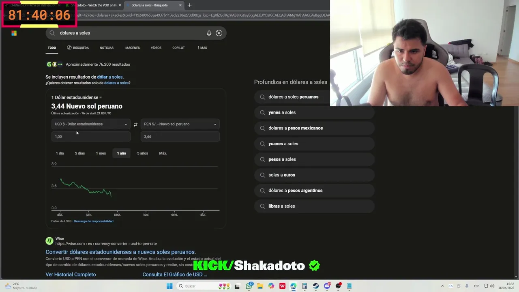Click the green exchange-rate line on chart
This screenshot has height=292, width=519.
tap(85, 188)
